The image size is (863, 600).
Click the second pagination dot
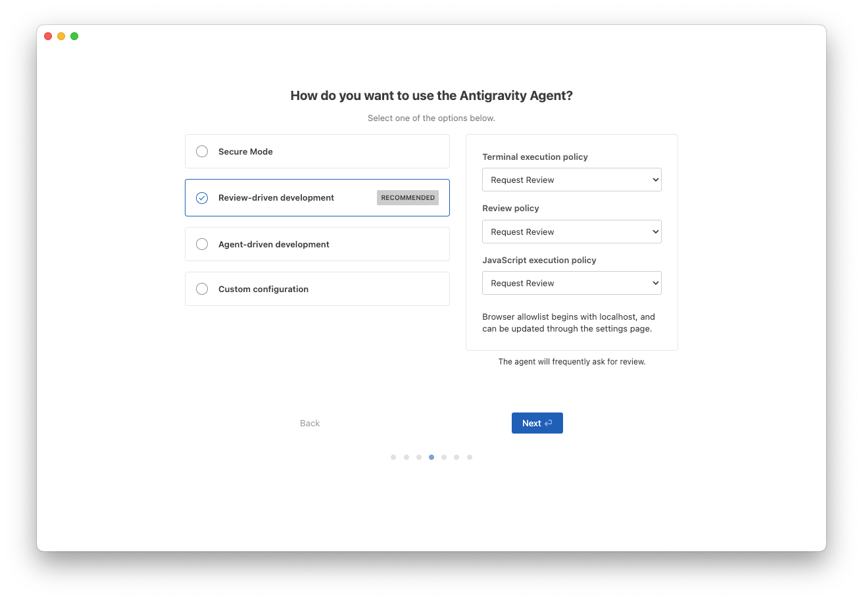tap(407, 457)
